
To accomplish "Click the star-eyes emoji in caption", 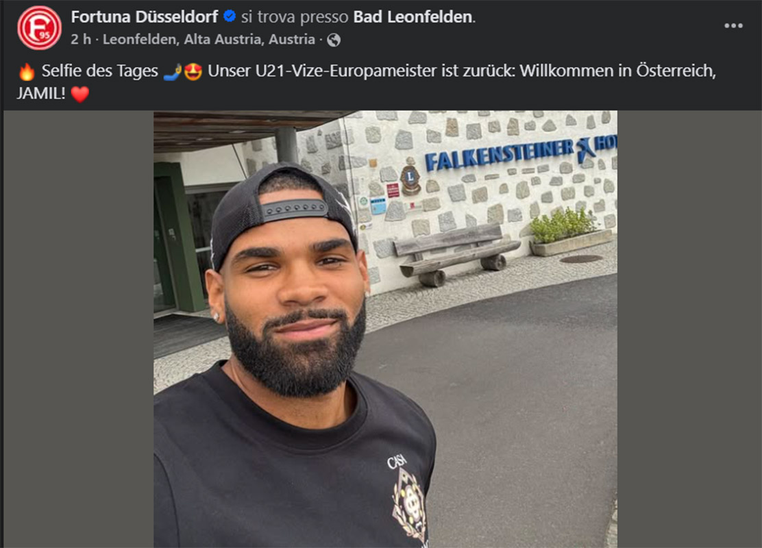I will pyautogui.click(x=193, y=71).
